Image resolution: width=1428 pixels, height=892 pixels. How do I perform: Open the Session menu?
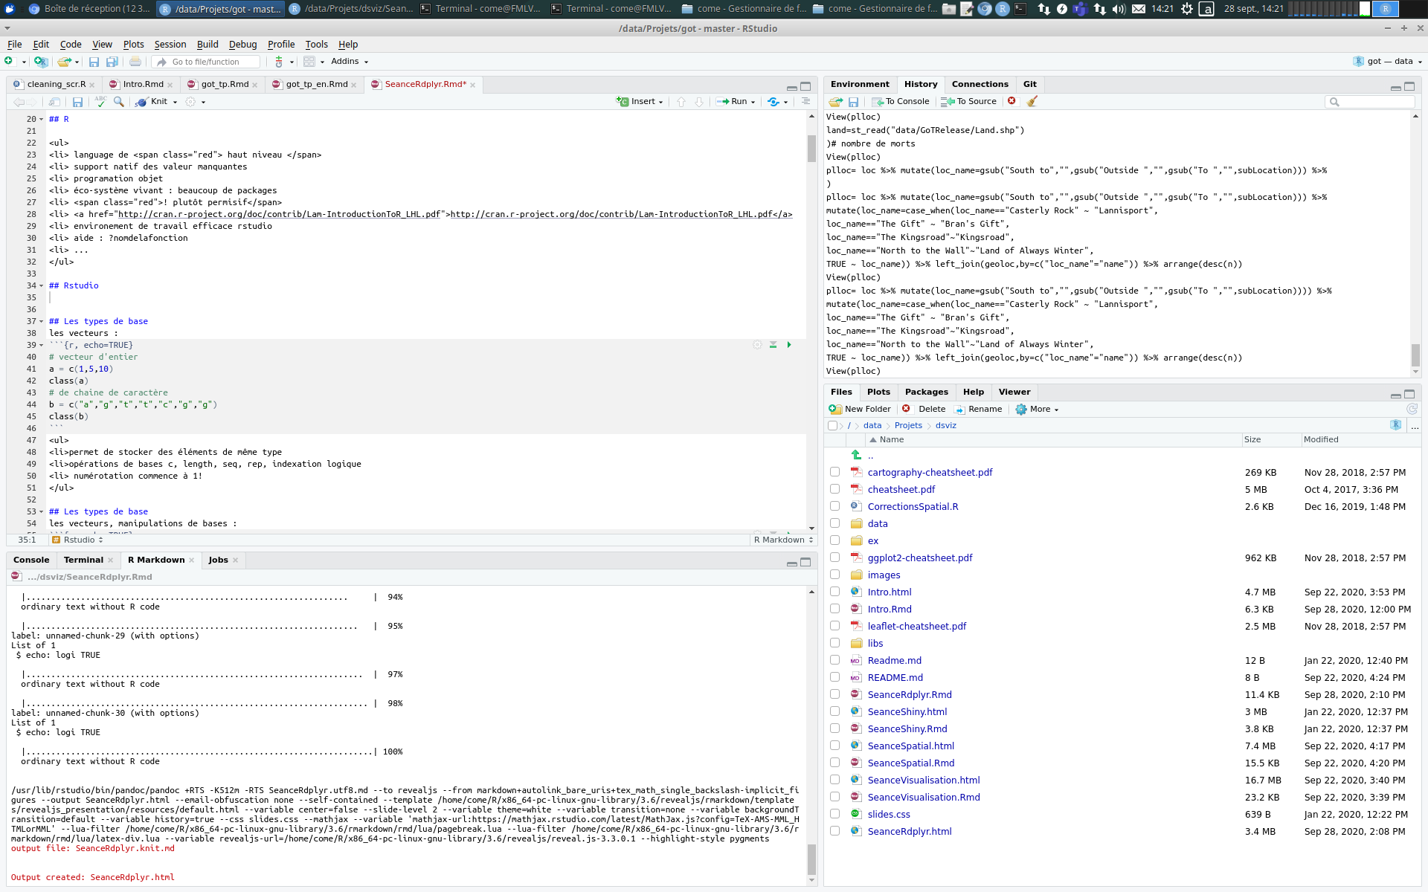pyautogui.click(x=170, y=45)
